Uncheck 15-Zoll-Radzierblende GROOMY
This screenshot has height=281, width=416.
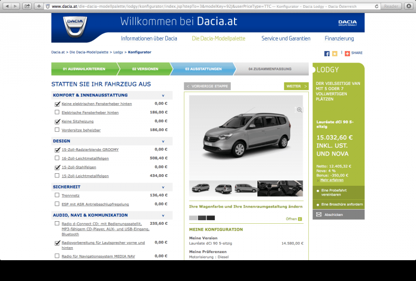[x=57, y=150]
